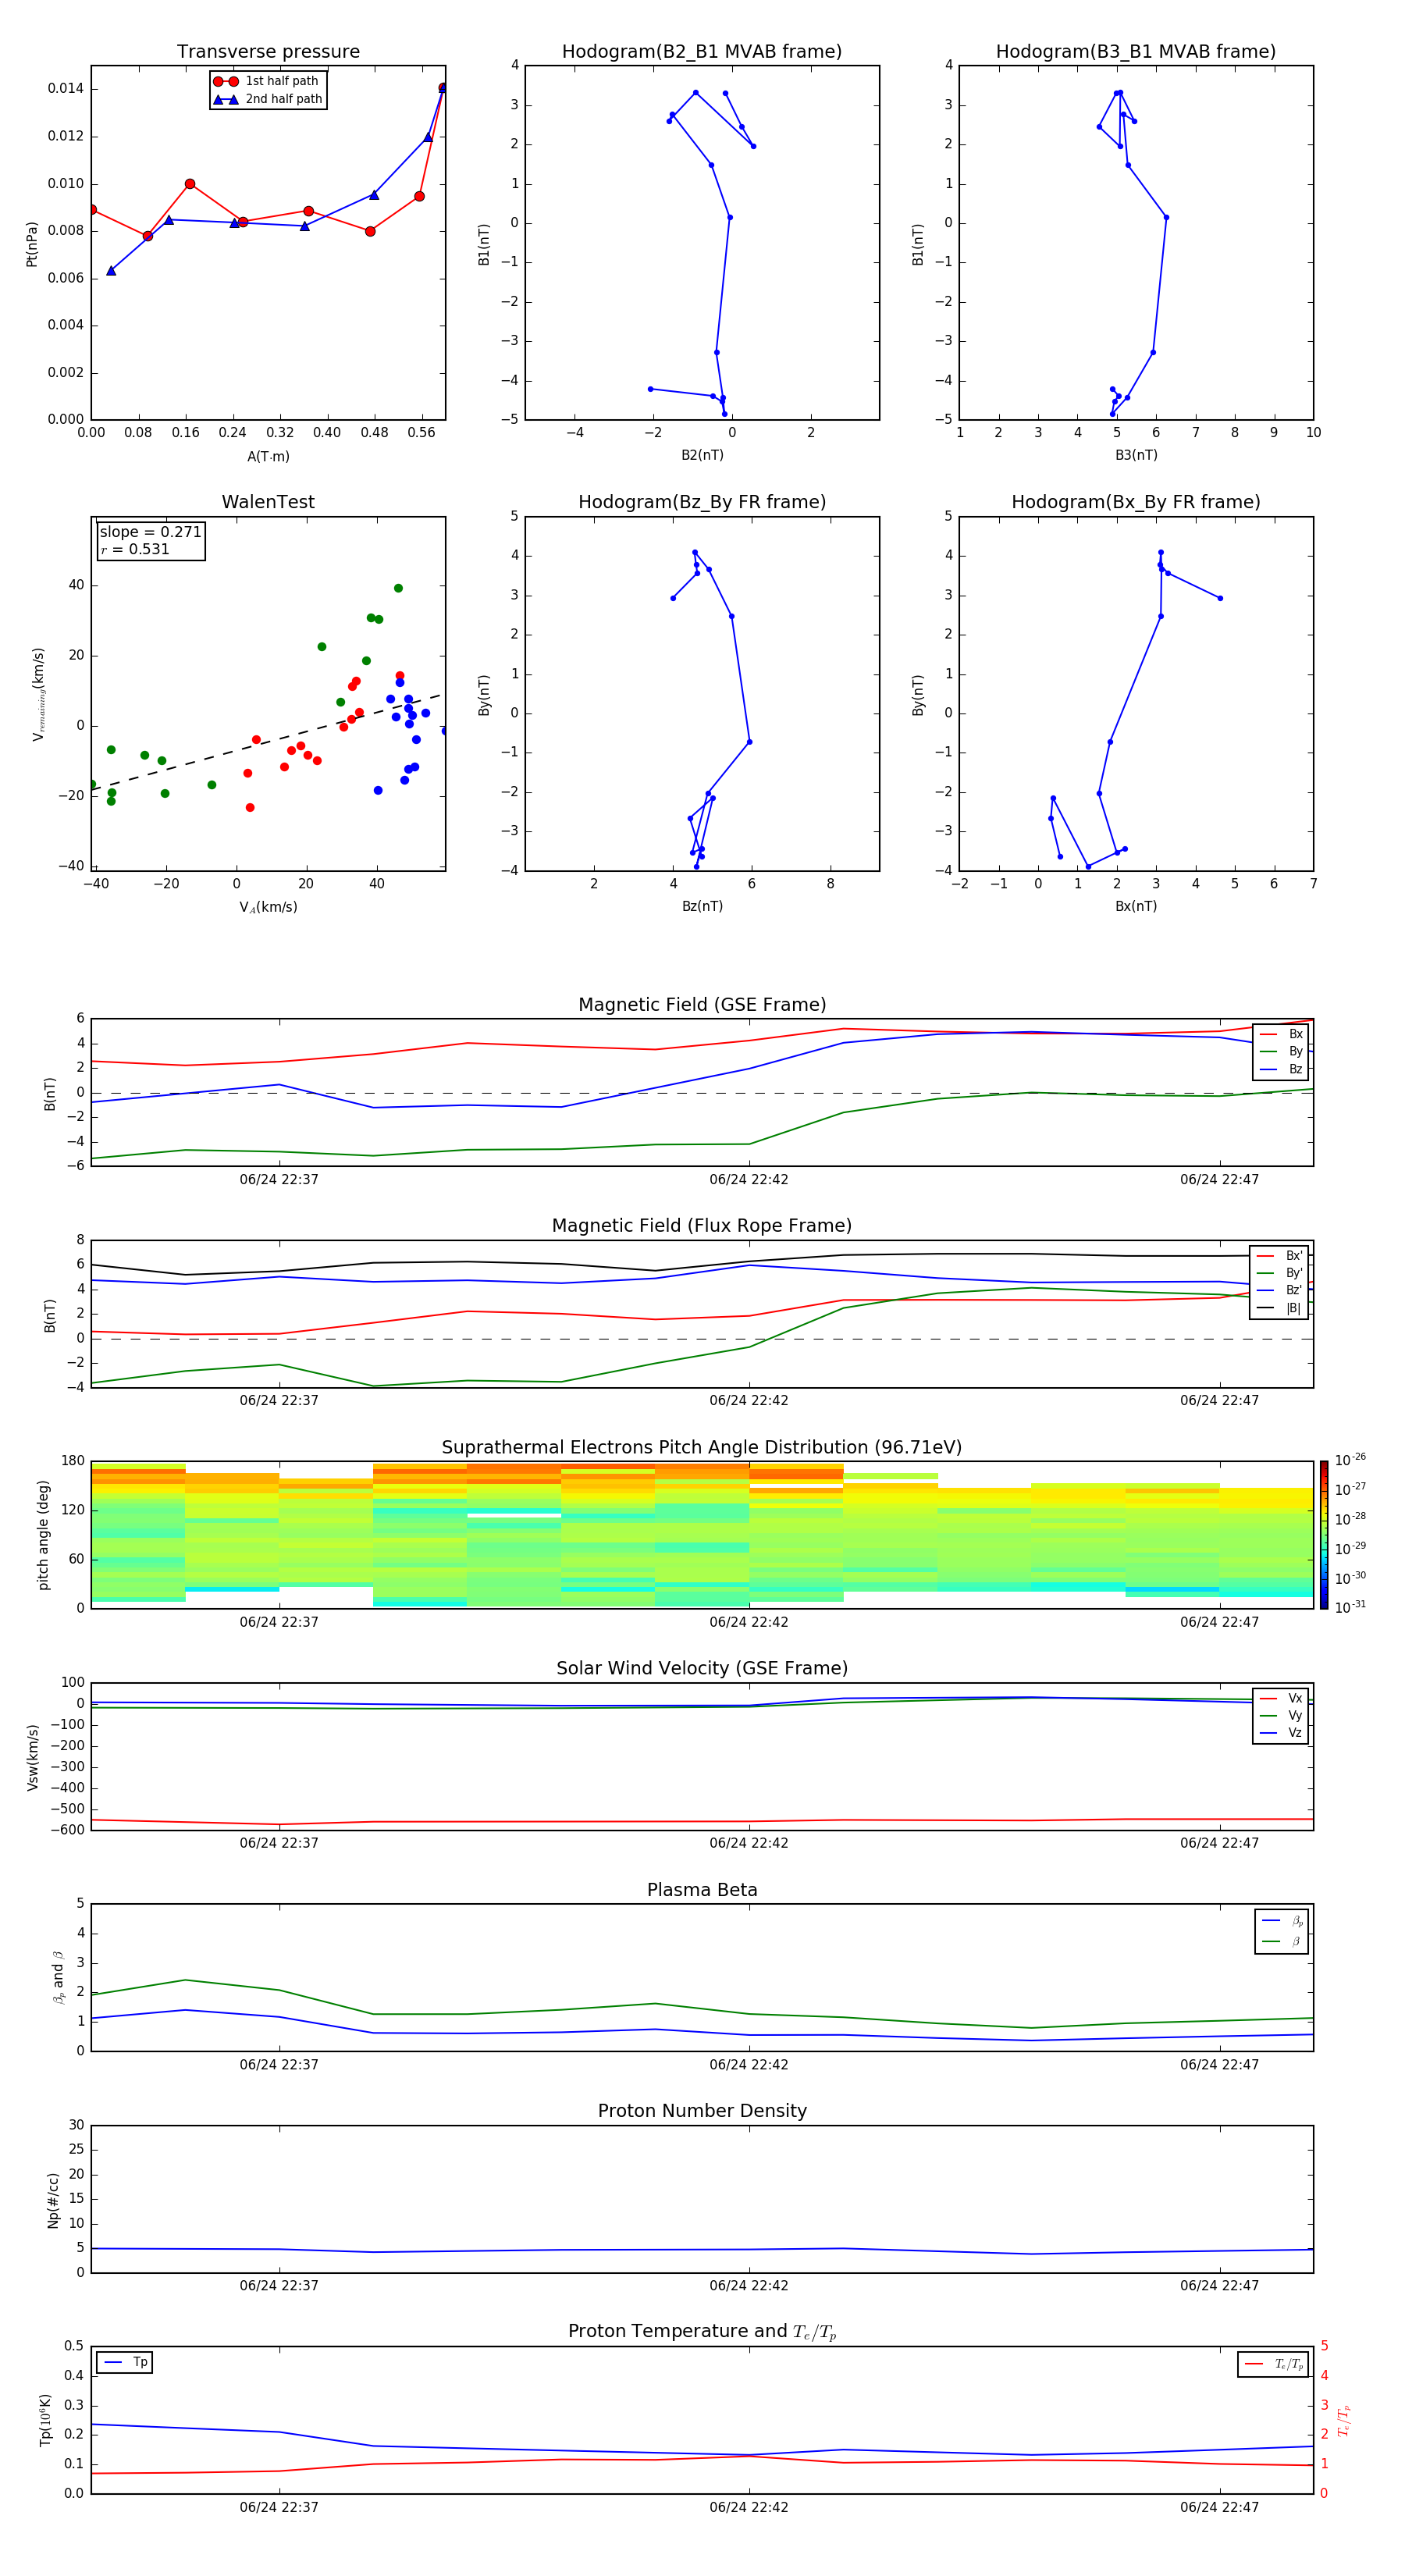Screen dimensions: 1405x2576
Task: Click the 'Magnetic Field (GSE Frame)' title
Action: point(702,1005)
